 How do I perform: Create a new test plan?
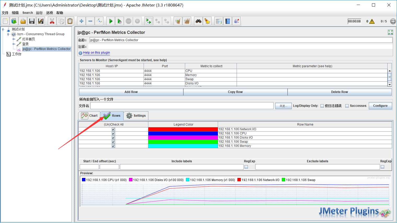point(5,21)
